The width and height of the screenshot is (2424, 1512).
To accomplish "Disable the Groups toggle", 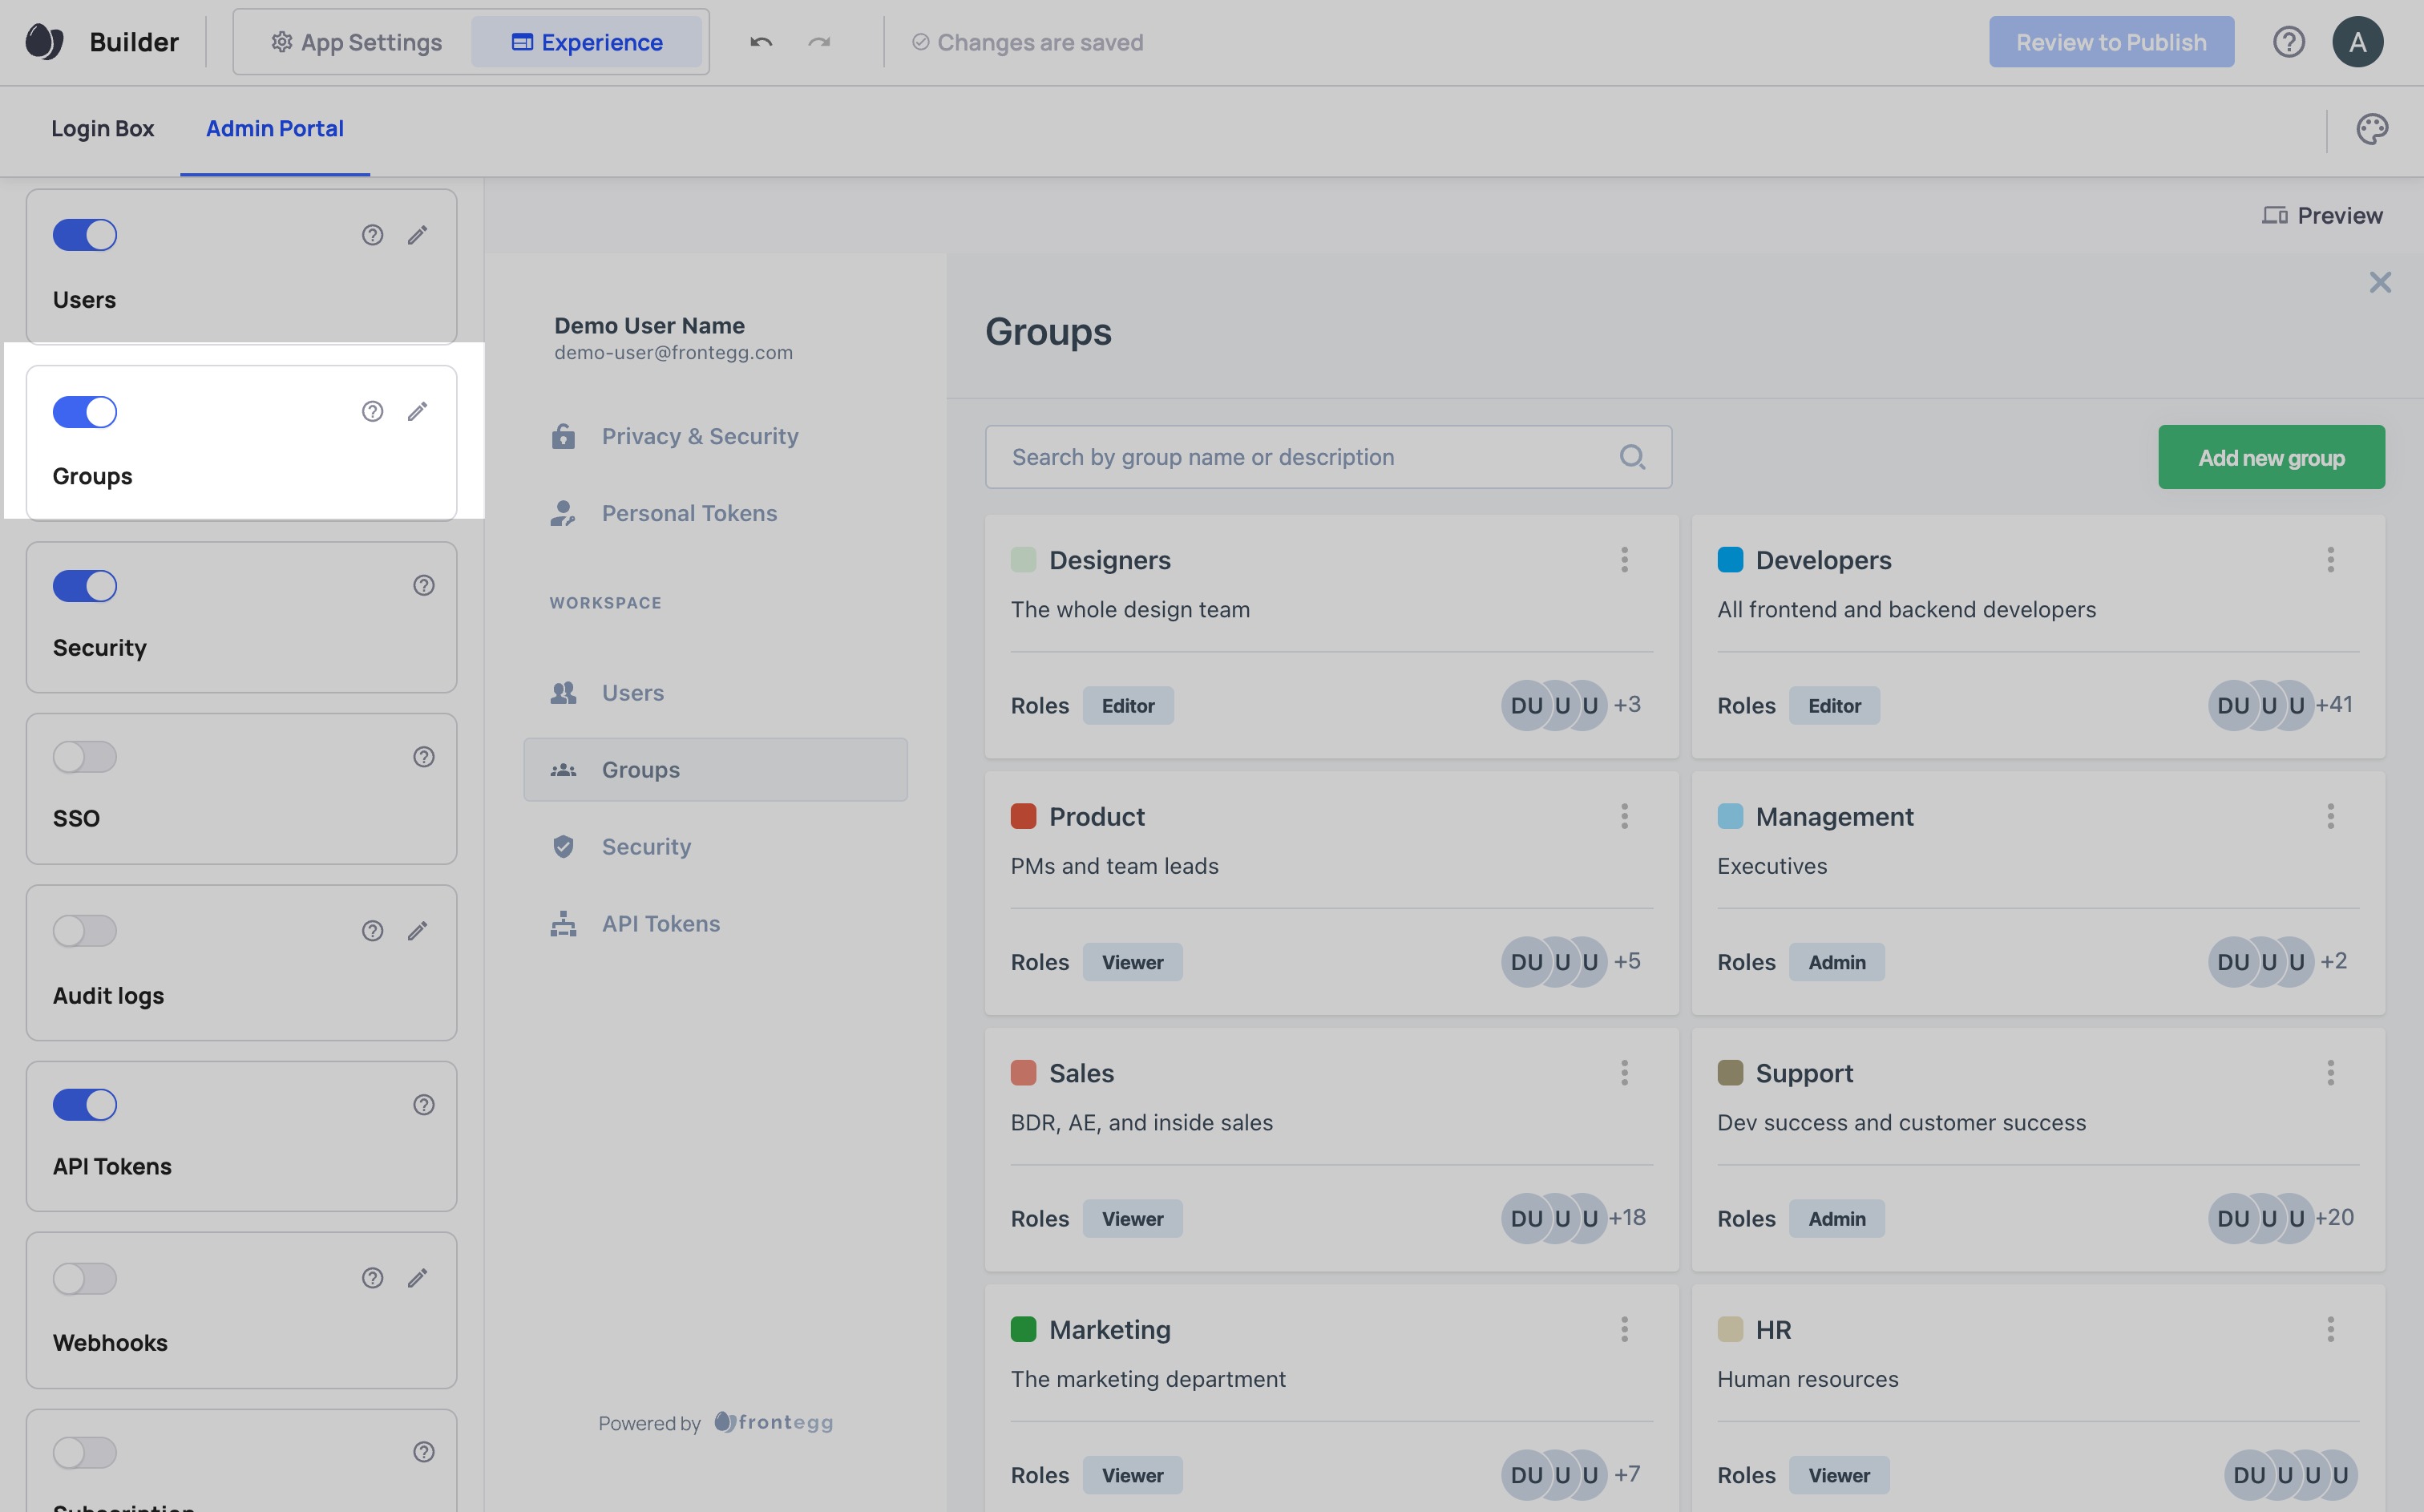I will [x=85, y=412].
